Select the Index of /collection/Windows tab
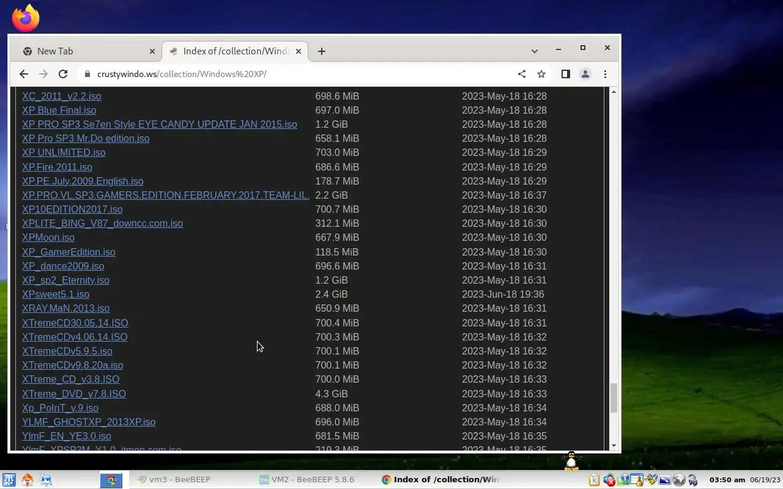 (235, 51)
